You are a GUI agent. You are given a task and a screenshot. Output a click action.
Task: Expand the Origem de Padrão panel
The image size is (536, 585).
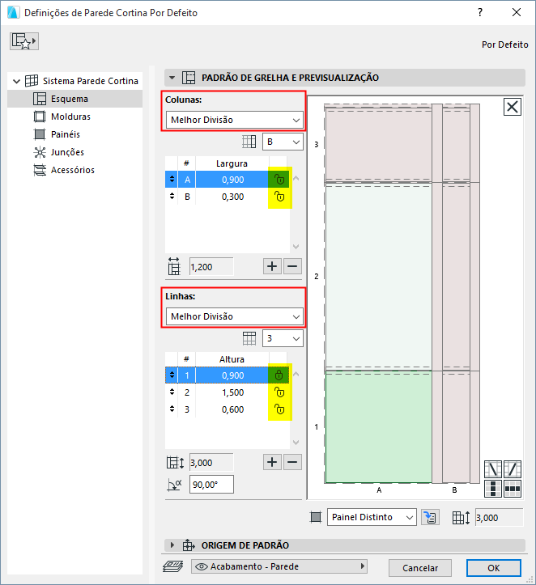172,545
